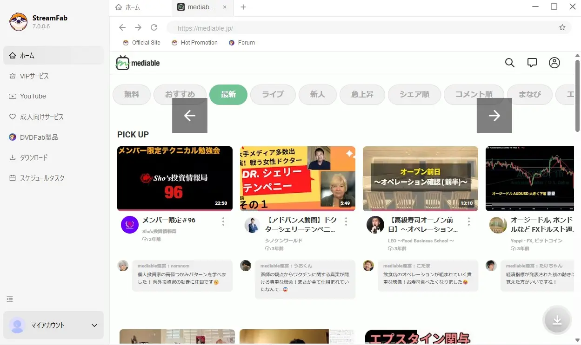The width and height of the screenshot is (581, 345).
Task: Select the コメント順 category chip
Action: pyautogui.click(x=474, y=94)
